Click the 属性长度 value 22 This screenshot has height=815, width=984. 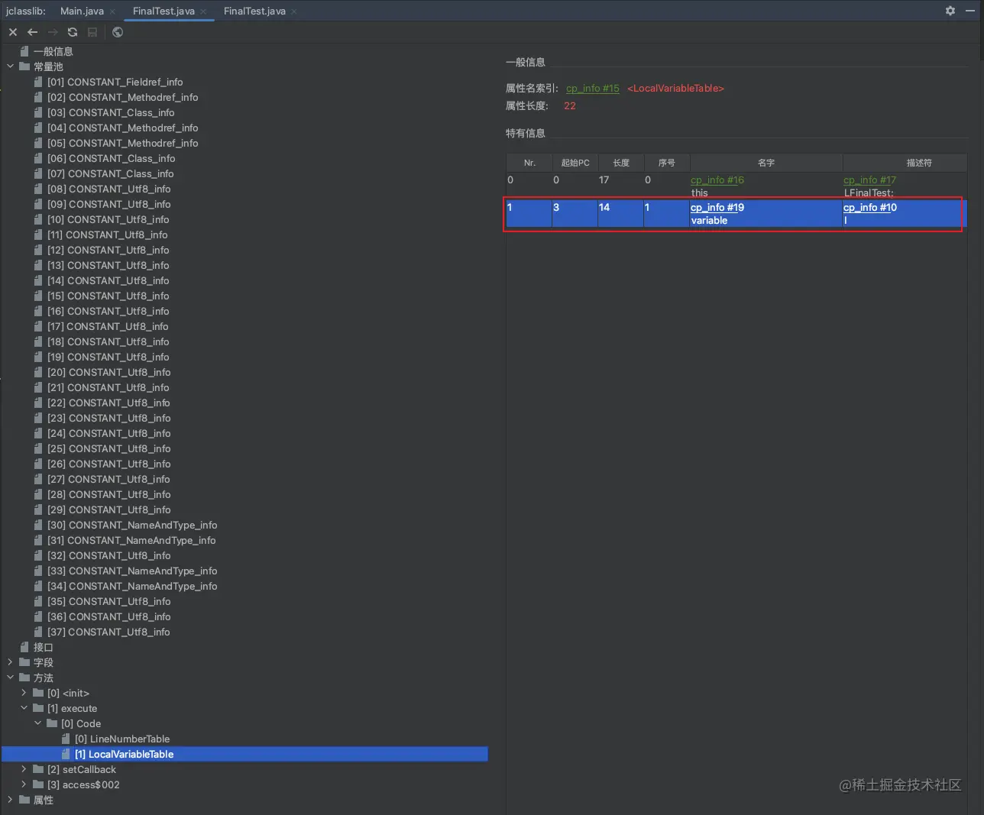[570, 106]
